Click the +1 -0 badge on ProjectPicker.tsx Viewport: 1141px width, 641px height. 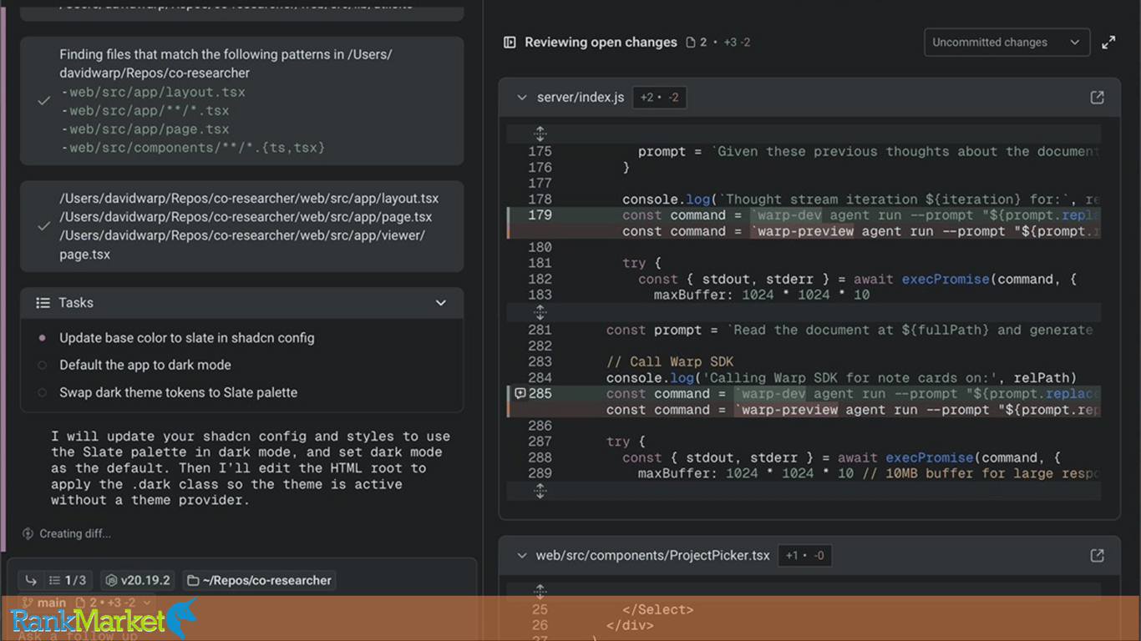(804, 555)
